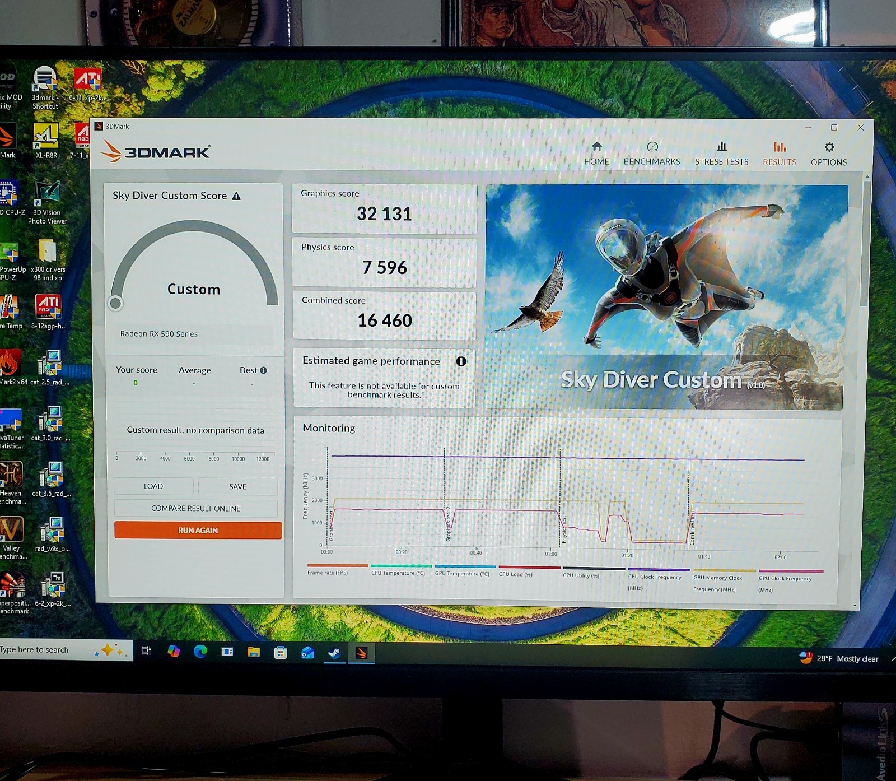Screen dimensions: 896x781
Task: Select the x300 drivers 98 and xp folder
Action: (48, 261)
